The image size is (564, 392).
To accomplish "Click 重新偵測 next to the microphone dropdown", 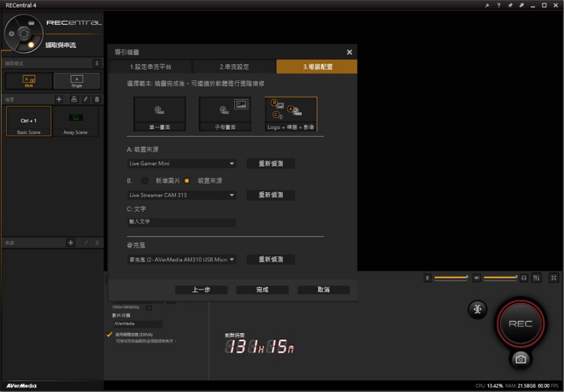I will pos(271,260).
